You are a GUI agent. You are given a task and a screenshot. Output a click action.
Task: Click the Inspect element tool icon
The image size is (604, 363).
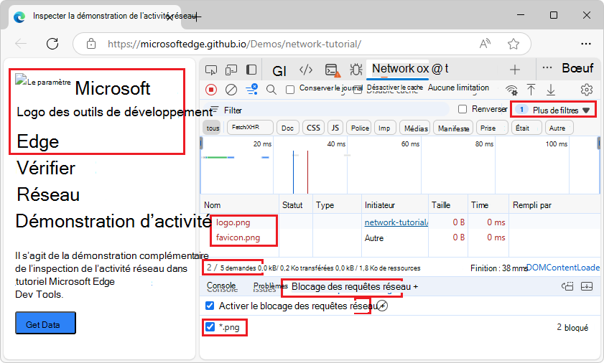point(210,70)
